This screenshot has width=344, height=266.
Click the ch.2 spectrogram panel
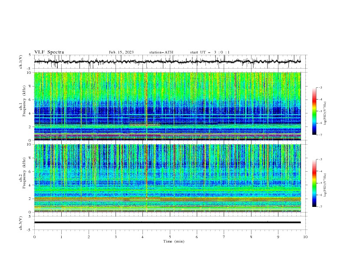pos(167,178)
